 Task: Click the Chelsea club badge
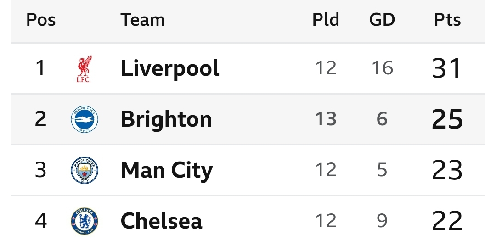[x=84, y=221]
